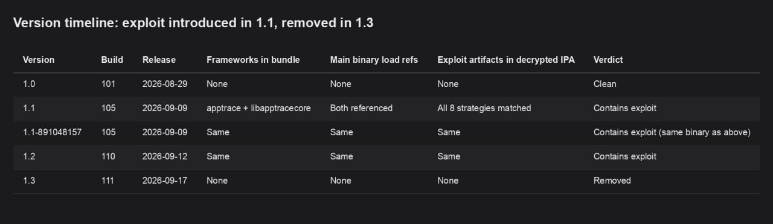Click the Both referenced cell

tap(361, 108)
